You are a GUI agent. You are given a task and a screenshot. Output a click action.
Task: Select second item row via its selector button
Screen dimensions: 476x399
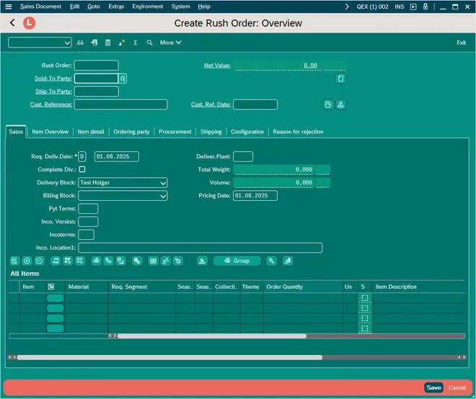click(56, 308)
